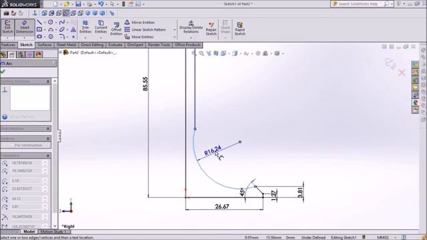The image size is (427, 240).
Task: Click the Rebuild traffic light icon
Action: pyautogui.click(x=123, y=4)
